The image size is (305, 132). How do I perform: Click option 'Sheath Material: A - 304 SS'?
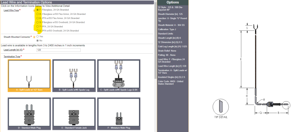click(171, 25)
